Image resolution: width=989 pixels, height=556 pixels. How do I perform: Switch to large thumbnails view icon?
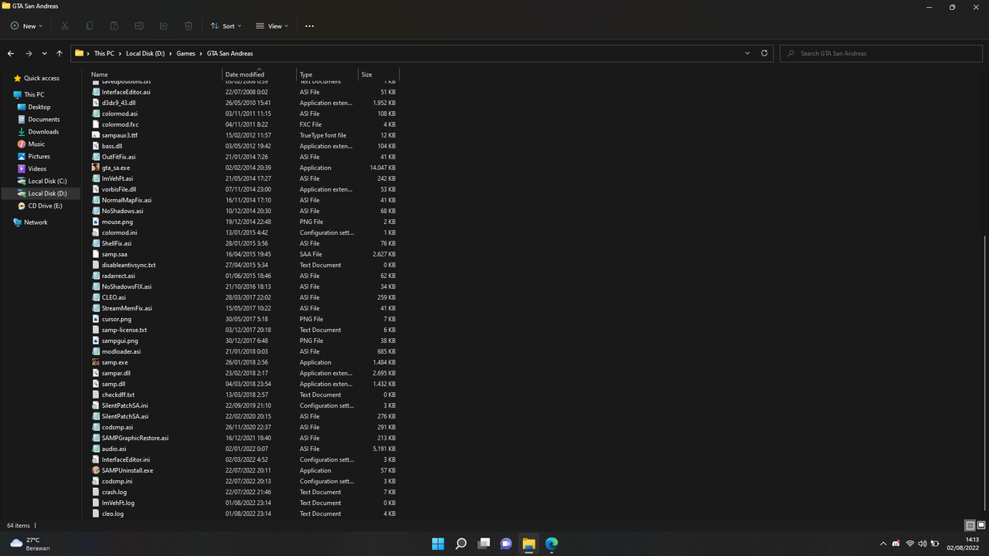[981, 526]
